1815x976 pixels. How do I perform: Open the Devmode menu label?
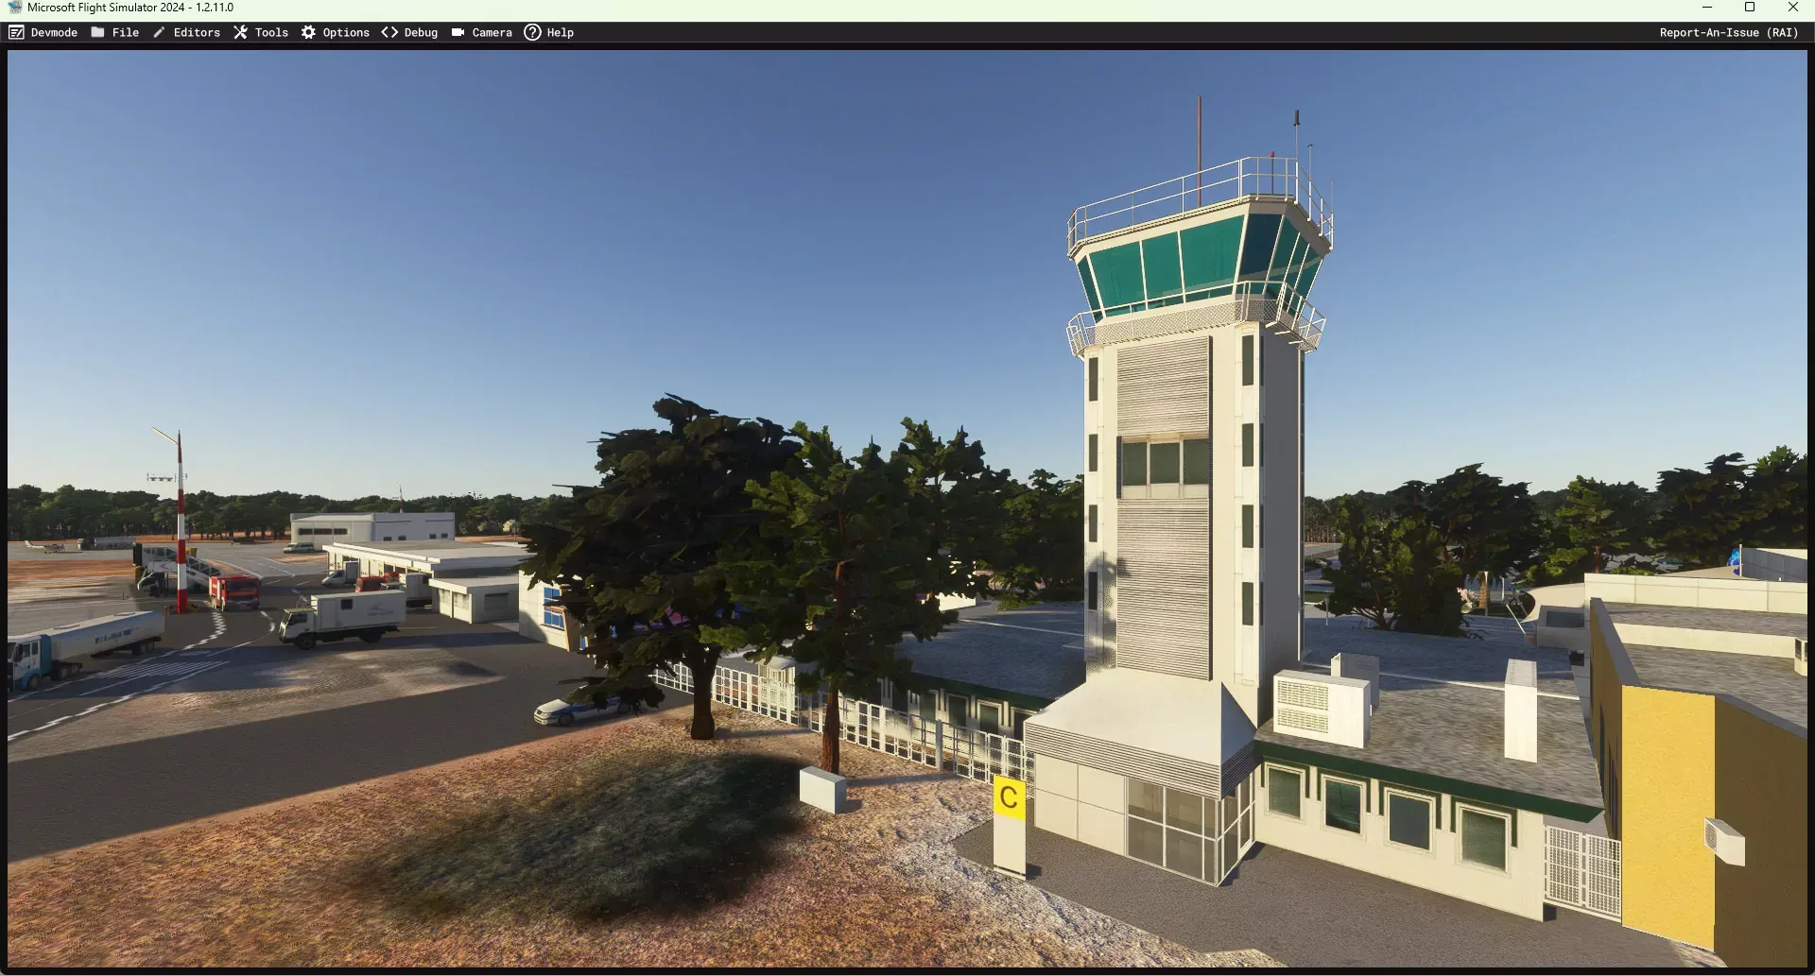(x=54, y=32)
